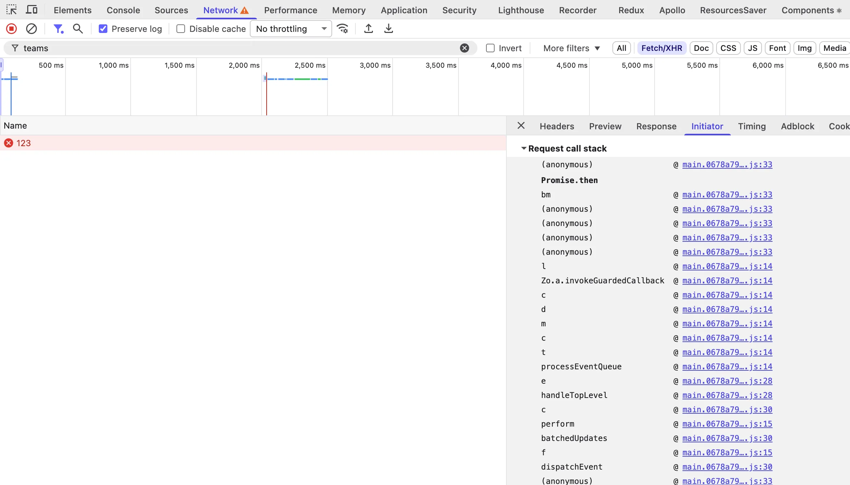This screenshot has width=850, height=485.
Task: Clear the network log
Action: tap(31, 29)
